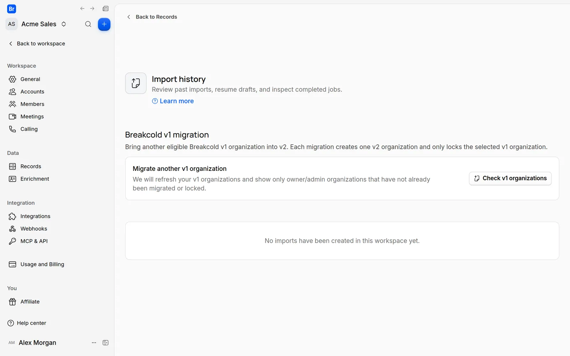Image resolution: width=570 pixels, height=356 pixels.
Task: Click the Enrichment card icon
Action: coord(12,179)
